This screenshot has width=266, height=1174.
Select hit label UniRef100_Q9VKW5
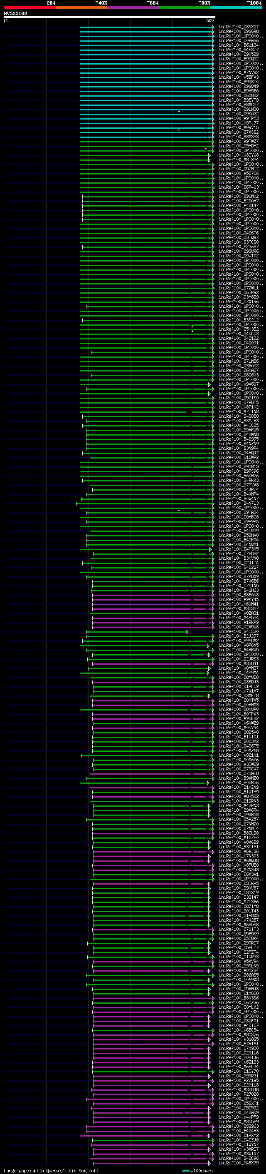[238, 430]
